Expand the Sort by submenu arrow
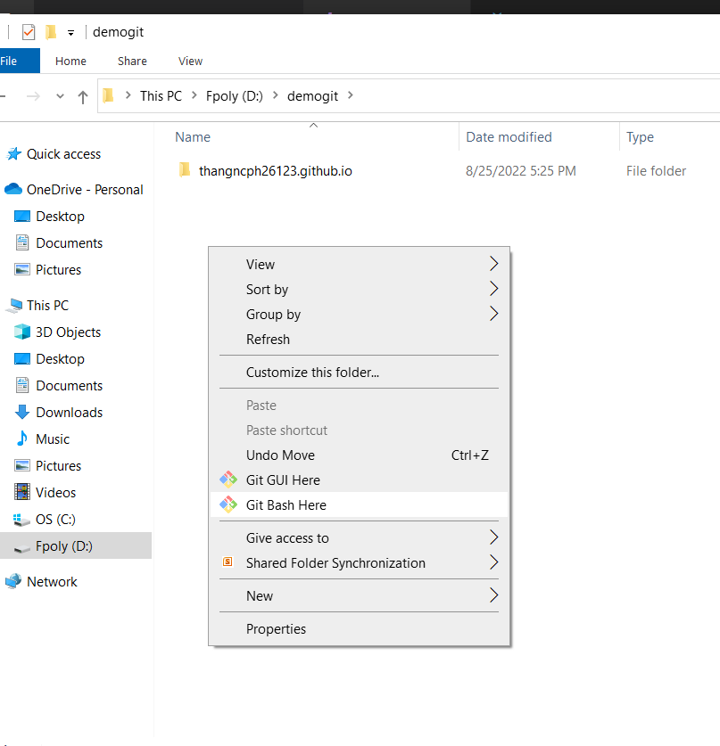Image resolution: width=720 pixels, height=746 pixels. 493,288
